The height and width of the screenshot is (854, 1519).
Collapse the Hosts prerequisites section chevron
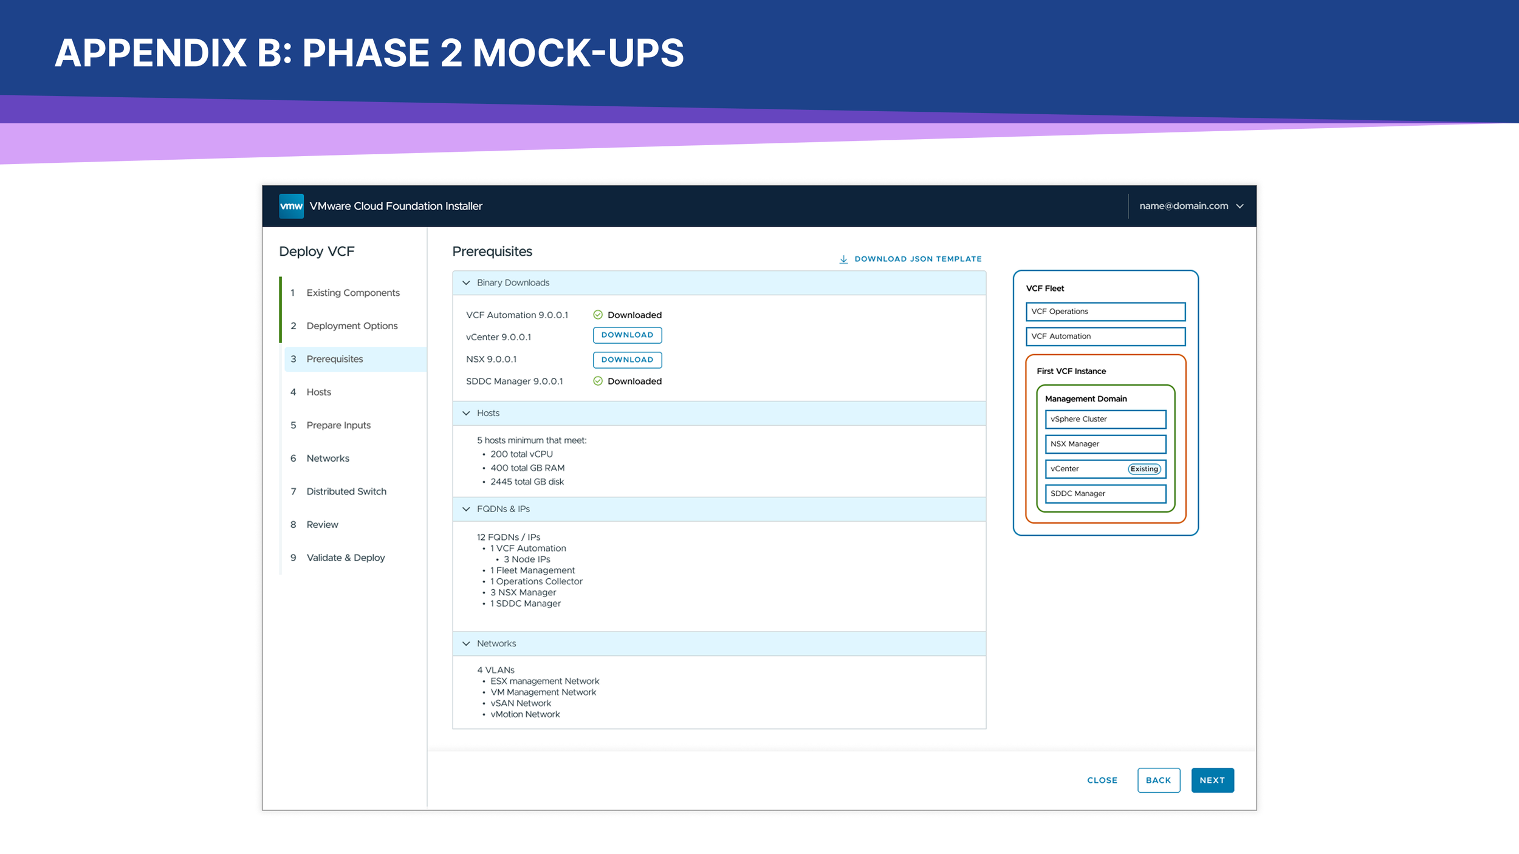[x=466, y=413]
